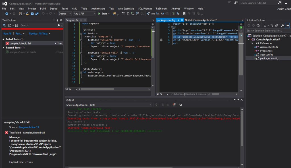Open the ReSharper menu
The height and width of the screenshot is (168, 291).
coord(161,8)
